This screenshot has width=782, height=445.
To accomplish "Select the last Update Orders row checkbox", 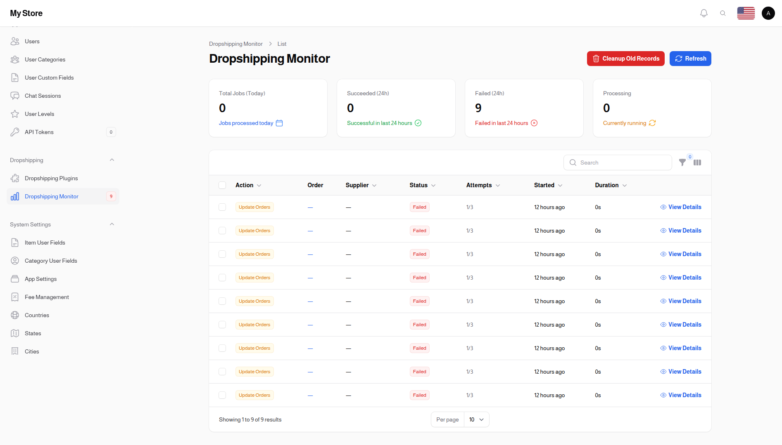I will click(222, 395).
